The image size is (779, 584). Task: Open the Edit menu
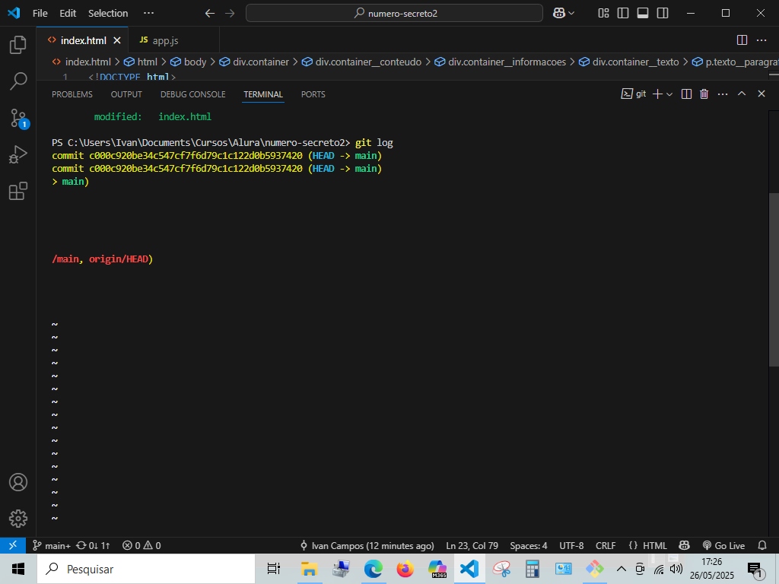click(x=68, y=14)
